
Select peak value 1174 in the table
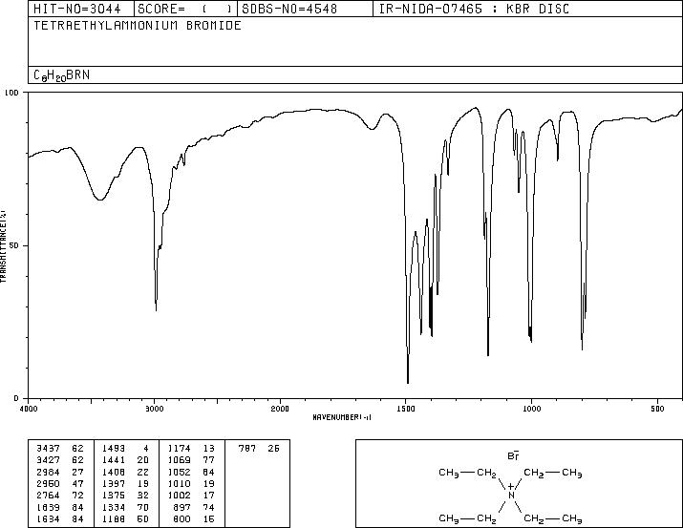179,449
